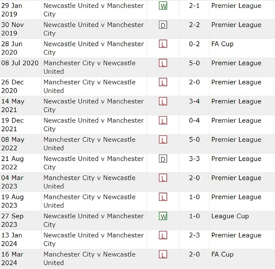The width and height of the screenshot is (275, 269).
Task: Click the green W badge for 29 Jan 2019
Action: click(163, 6)
